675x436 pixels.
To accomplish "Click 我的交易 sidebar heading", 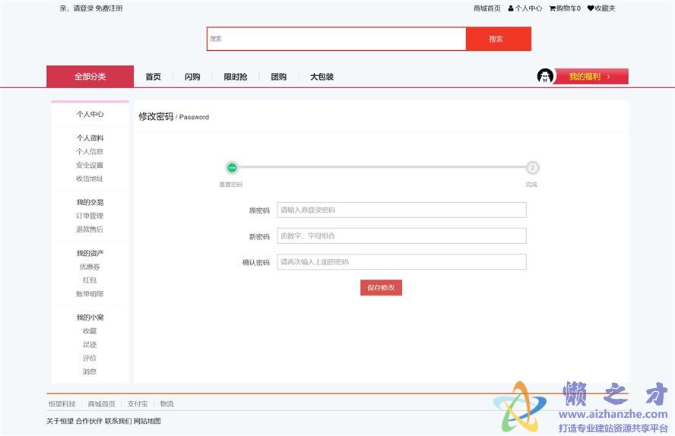I will pyautogui.click(x=90, y=202).
